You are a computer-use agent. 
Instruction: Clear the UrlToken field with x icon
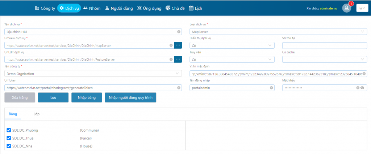pyautogui.click(x=179, y=88)
